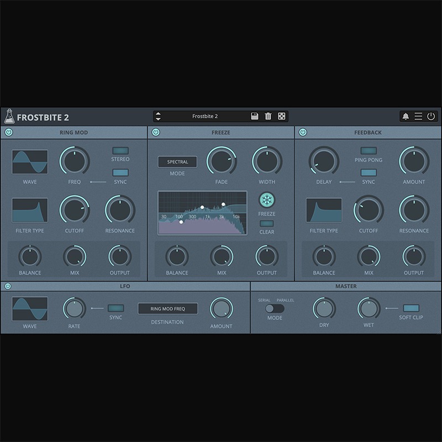Click the Ring Mod Cutoff knob
This screenshot has width=442, height=442.
click(75, 210)
